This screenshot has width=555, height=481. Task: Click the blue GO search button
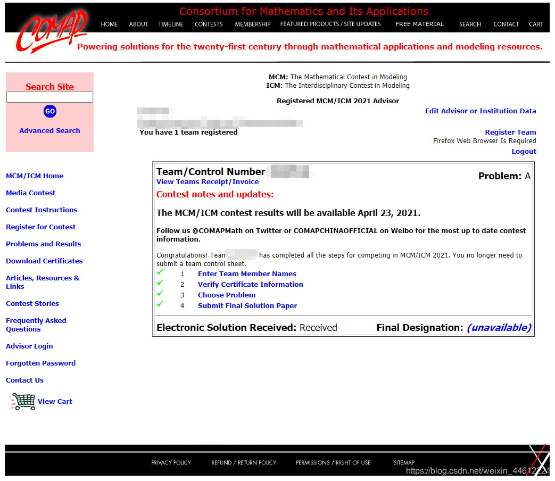coord(50,111)
